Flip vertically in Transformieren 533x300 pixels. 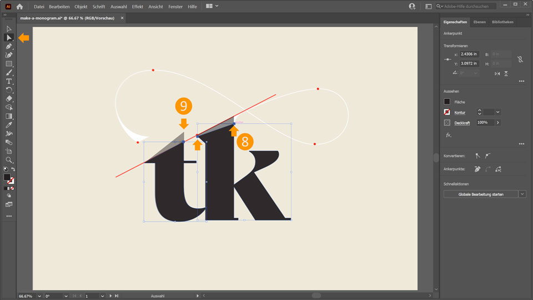point(506,73)
